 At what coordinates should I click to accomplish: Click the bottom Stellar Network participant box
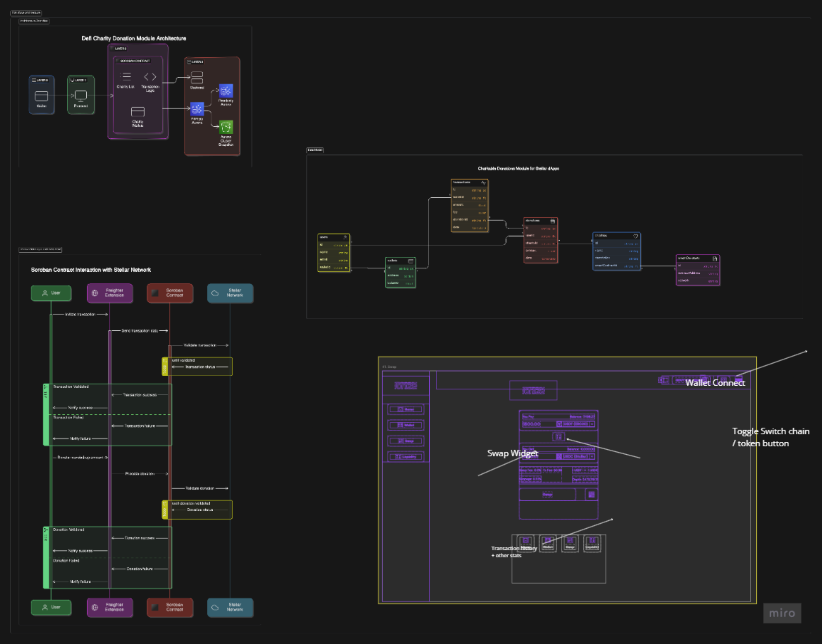pyautogui.click(x=230, y=608)
